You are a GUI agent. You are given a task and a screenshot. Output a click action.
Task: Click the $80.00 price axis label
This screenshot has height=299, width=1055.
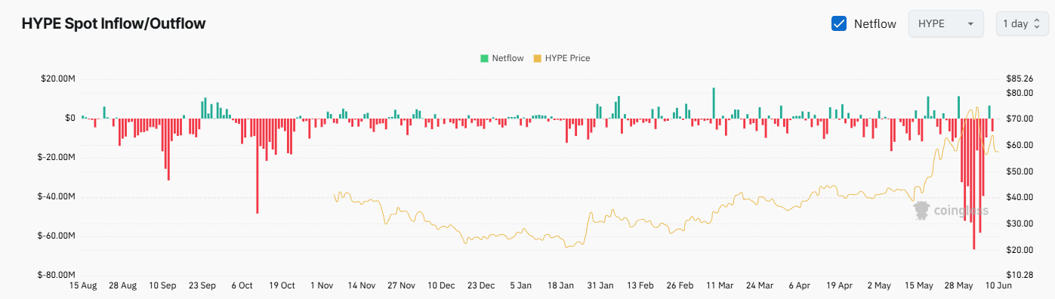coord(1020,93)
